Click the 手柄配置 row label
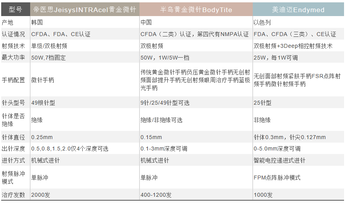The height and width of the screenshot is (203, 346). click(x=15, y=80)
